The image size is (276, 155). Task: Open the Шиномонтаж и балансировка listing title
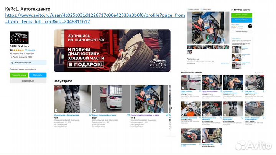click(67, 115)
